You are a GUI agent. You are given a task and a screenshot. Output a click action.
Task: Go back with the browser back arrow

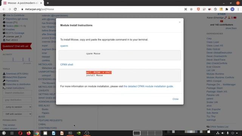4,9
